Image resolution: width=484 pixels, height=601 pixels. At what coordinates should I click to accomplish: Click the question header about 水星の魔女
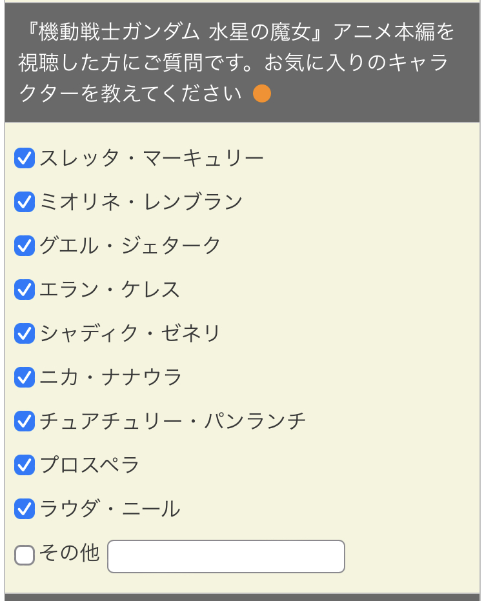[x=242, y=63]
